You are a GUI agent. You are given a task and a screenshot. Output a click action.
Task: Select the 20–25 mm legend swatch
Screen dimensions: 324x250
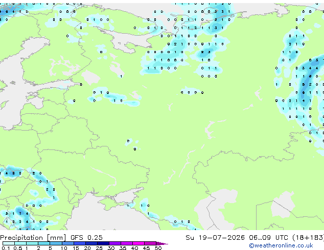click(x=91, y=243)
